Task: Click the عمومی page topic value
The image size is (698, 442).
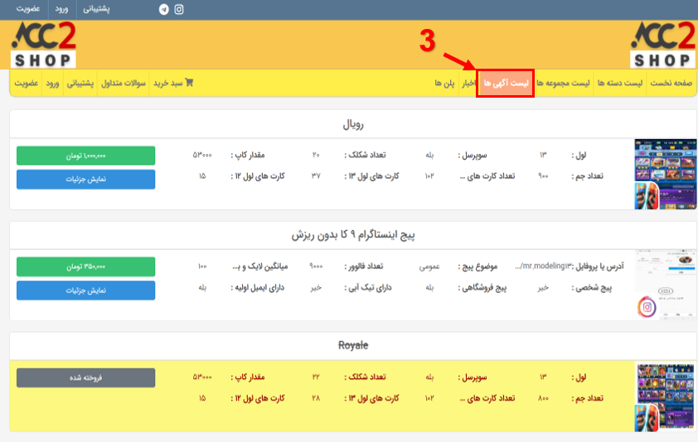Action: (x=429, y=267)
